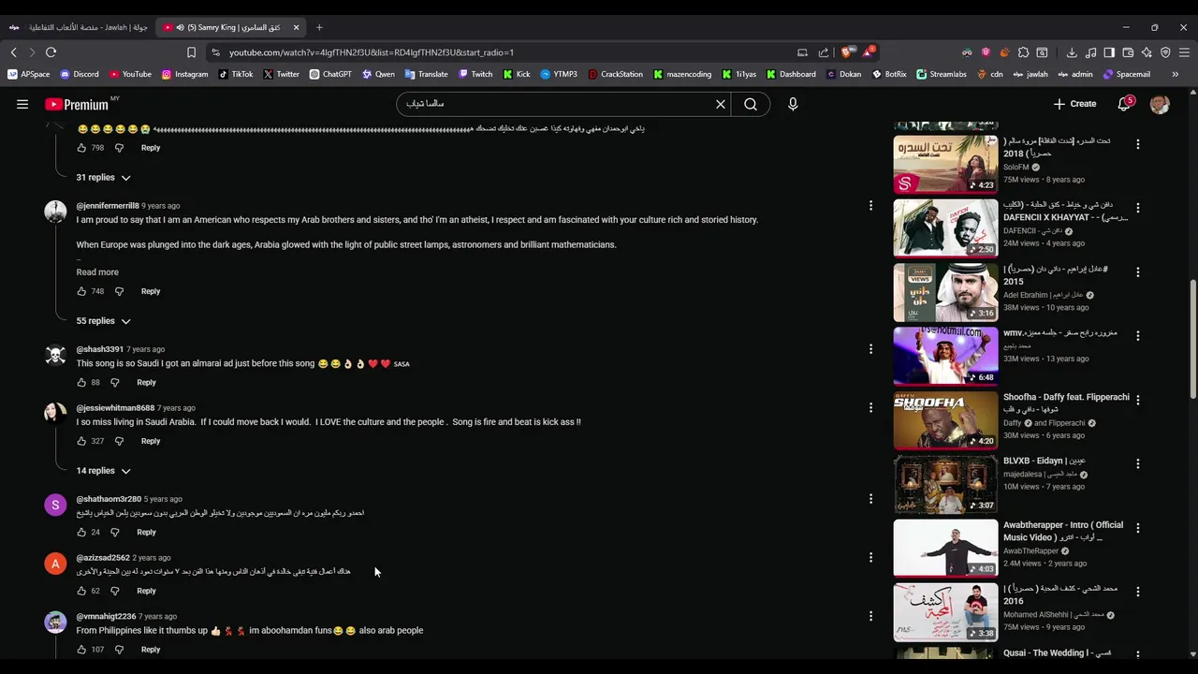This screenshot has height=674, width=1198.
Task: Like the comment by @shathaom3r280
Action: point(81,532)
